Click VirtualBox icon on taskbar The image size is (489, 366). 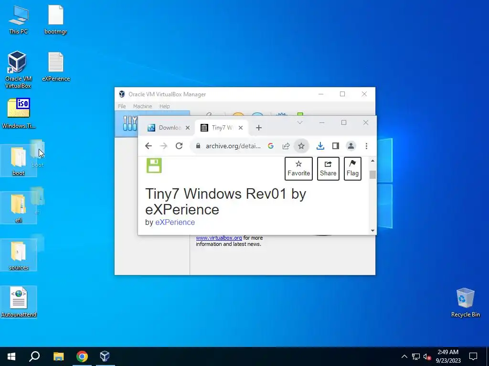[x=105, y=356]
